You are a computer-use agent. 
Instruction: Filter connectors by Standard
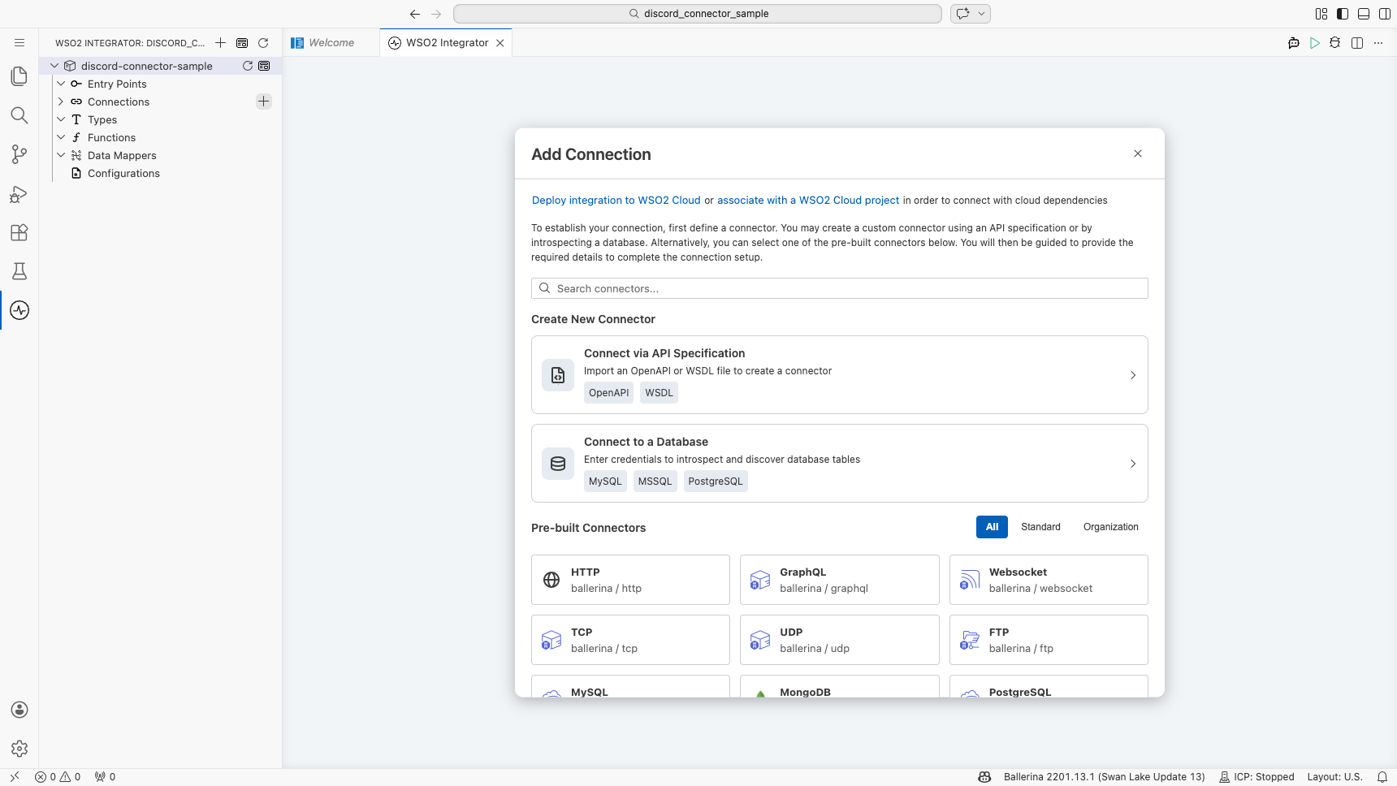(1040, 527)
